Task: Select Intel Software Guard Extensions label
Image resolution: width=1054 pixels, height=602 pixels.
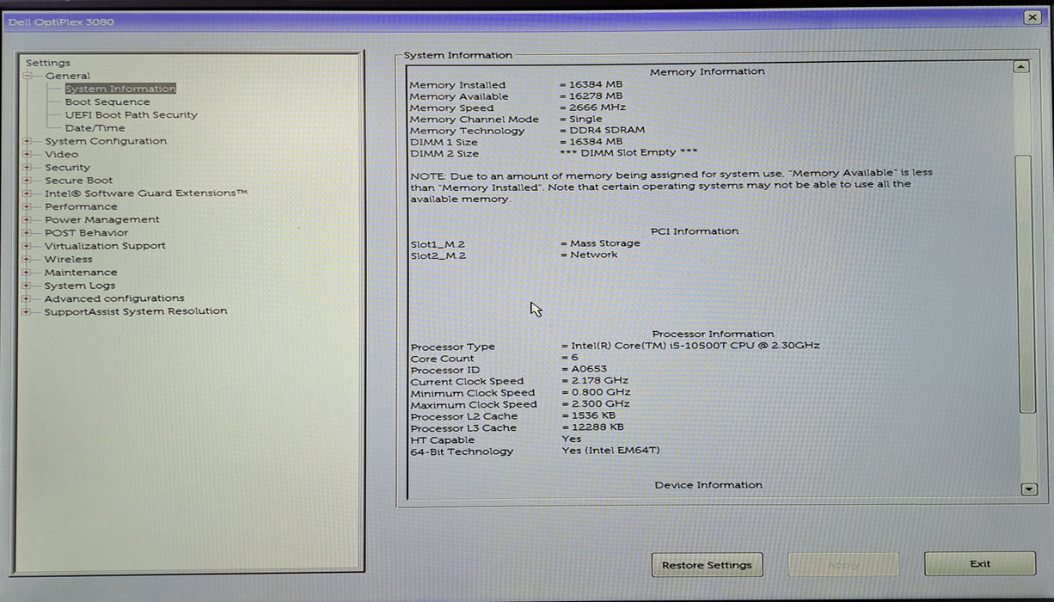Action: click(x=146, y=193)
